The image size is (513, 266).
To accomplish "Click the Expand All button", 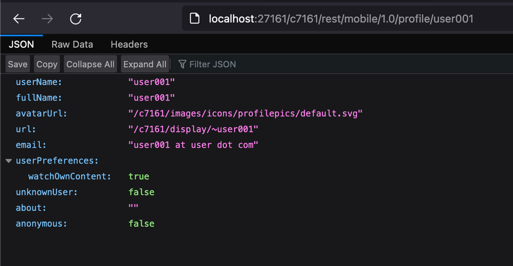I will point(145,64).
